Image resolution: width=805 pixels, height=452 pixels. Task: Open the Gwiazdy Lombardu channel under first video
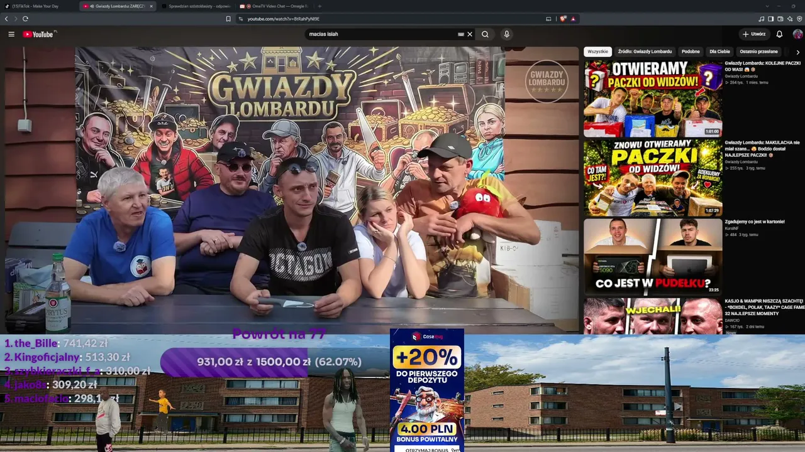741,76
